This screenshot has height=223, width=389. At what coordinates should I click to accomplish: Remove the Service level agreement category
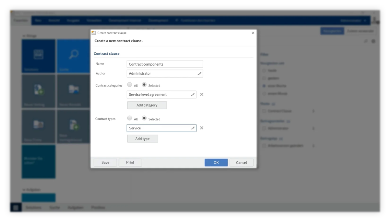pyautogui.click(x=201, y=94)
